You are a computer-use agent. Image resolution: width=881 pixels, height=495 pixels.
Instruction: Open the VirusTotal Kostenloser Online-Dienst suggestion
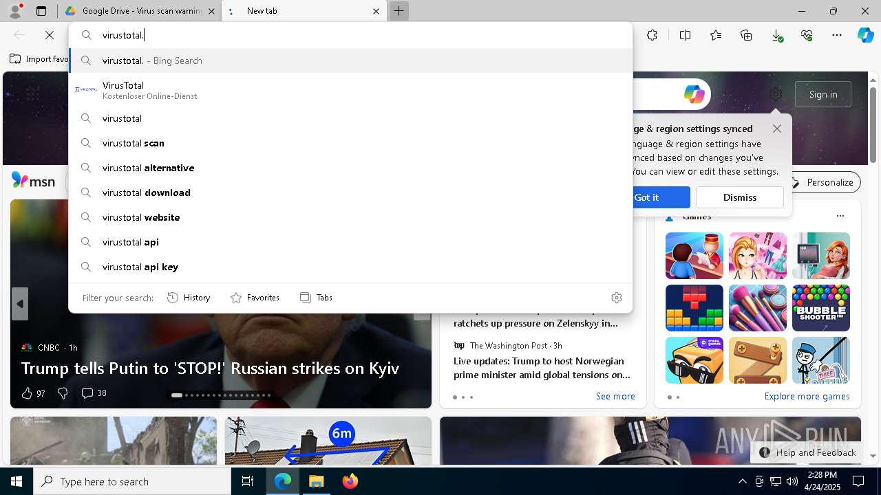tap(351, 90)
